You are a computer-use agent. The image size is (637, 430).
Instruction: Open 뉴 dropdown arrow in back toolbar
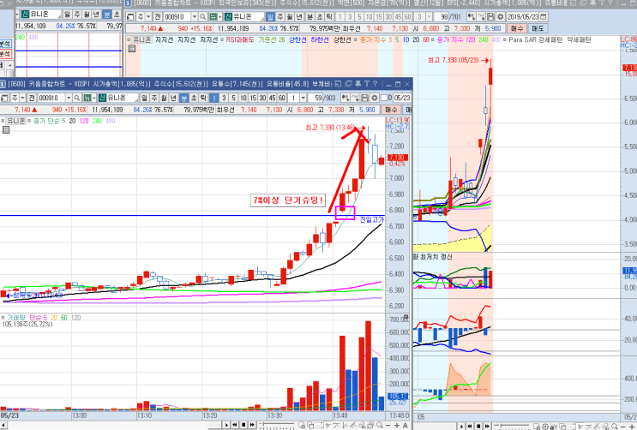coord(219,17)
